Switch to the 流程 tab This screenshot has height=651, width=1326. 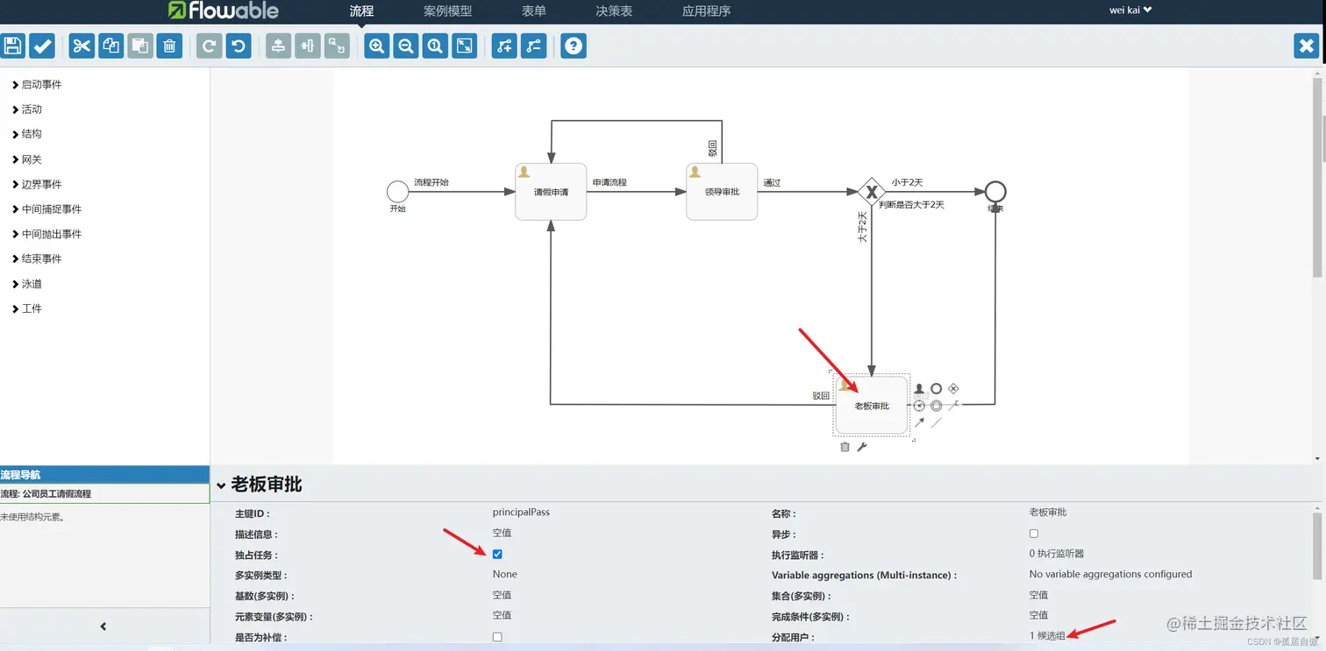[x=361, y=11]
